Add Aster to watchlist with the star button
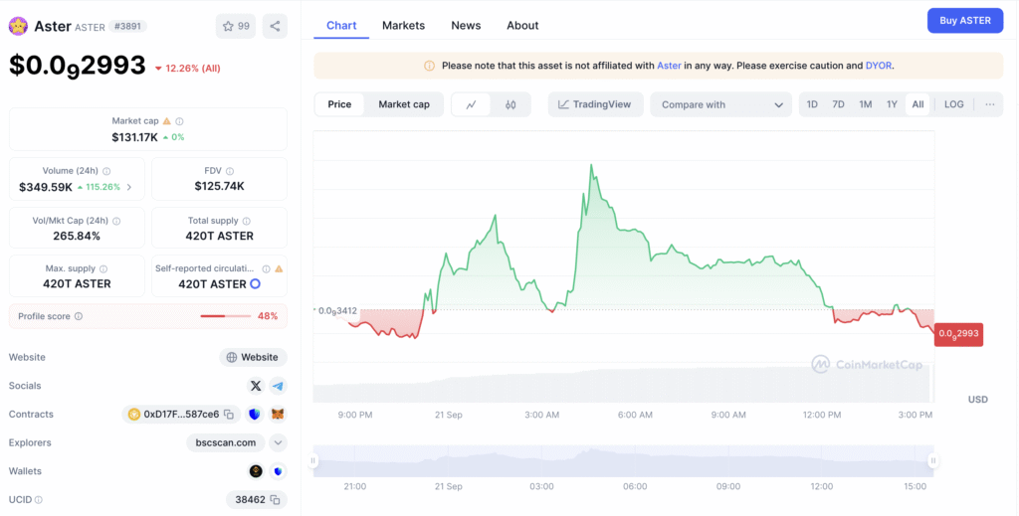Viewport: 1019px width, 516px height. coord(236,26)
